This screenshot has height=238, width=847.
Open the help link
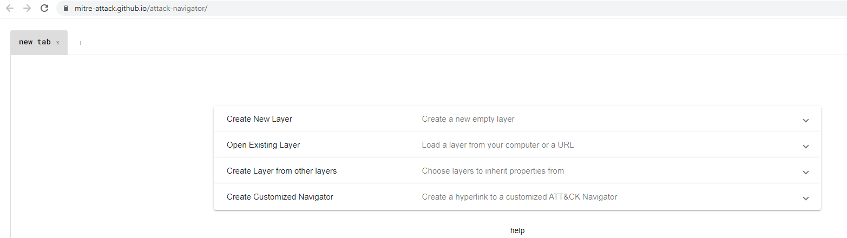517,230
